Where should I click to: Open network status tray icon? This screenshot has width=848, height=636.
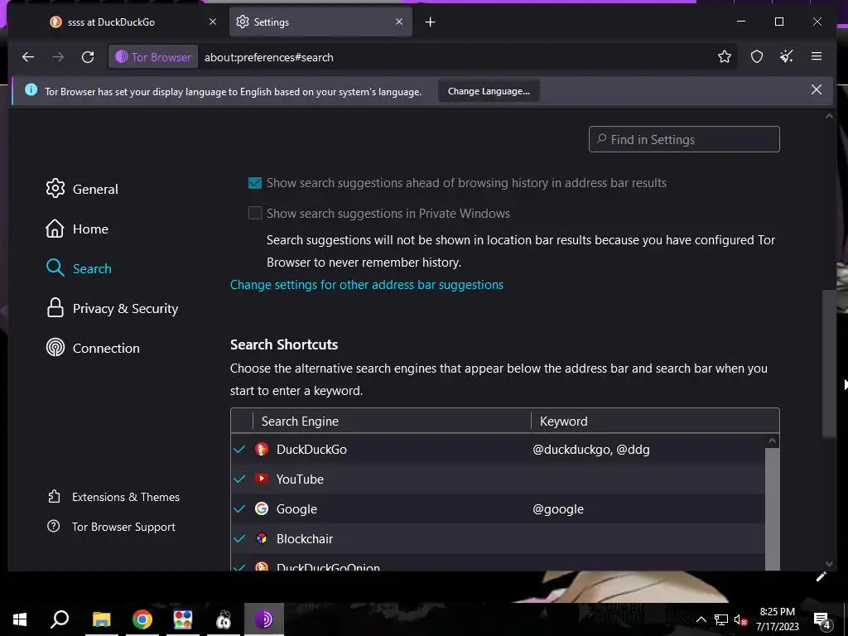721,619
